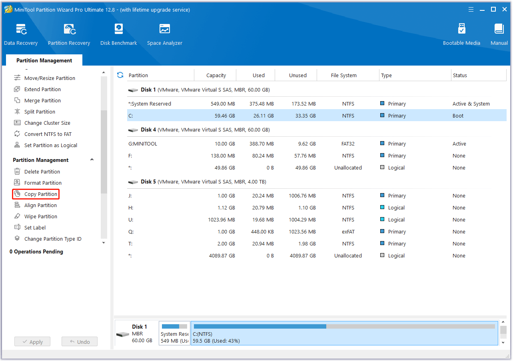Click Change Partition Type ID label
Screen dimensions: 513x361
click(53, 239)
